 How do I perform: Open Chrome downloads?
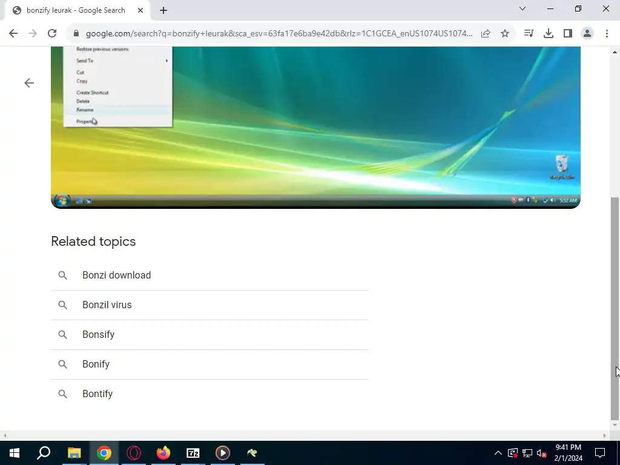pyautogui.click(x=548, y=34)
